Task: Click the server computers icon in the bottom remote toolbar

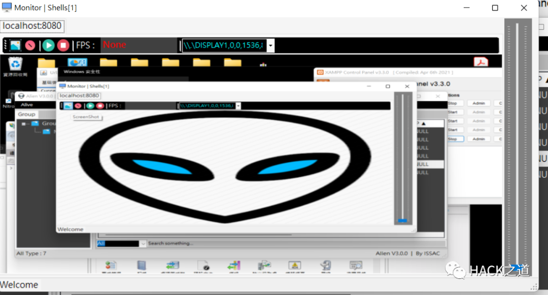Action: [x=264, y=266]
